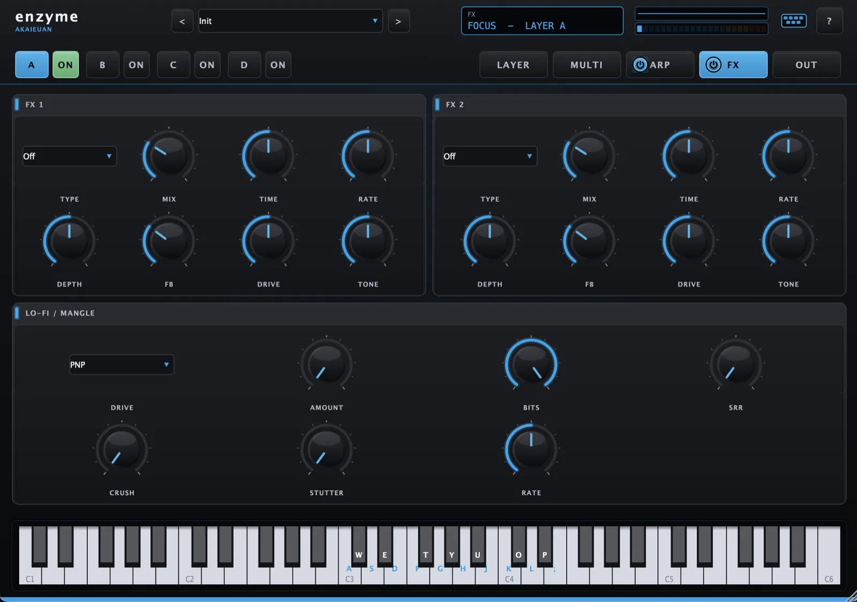Expand the PNP drive type dropdown
The width and height of the screenshot is (857, 602).
pos(122,365)
